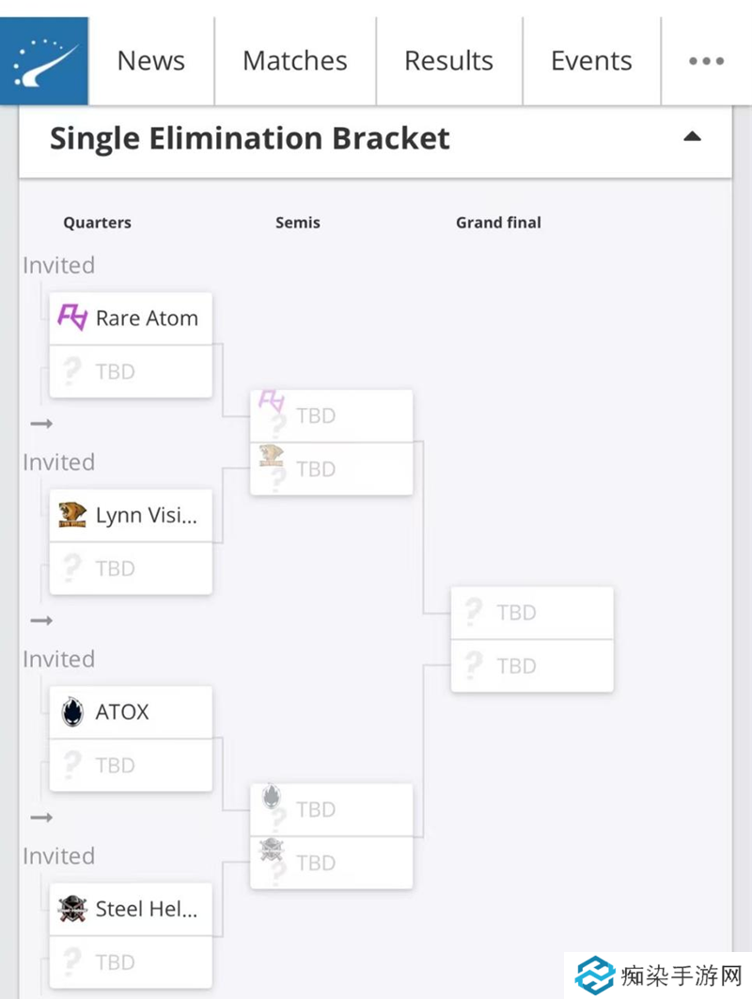Open the News tab
Image resolution: width=752 pixels, height=999 pixels.
pos(151,61)
